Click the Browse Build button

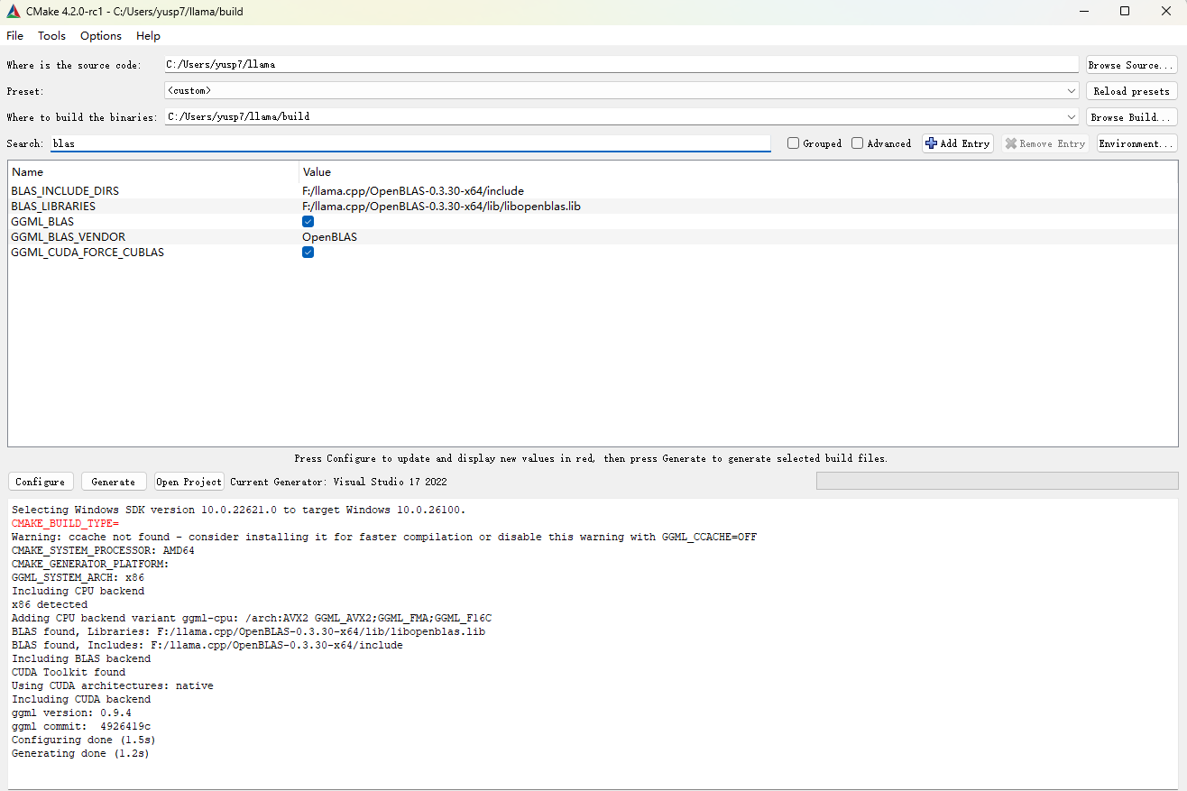[1131, 117]
